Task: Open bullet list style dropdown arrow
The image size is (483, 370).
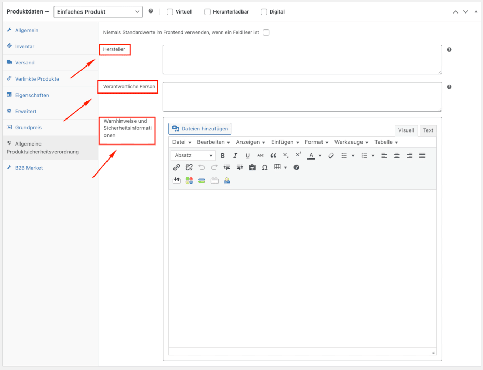Action: 353,156
